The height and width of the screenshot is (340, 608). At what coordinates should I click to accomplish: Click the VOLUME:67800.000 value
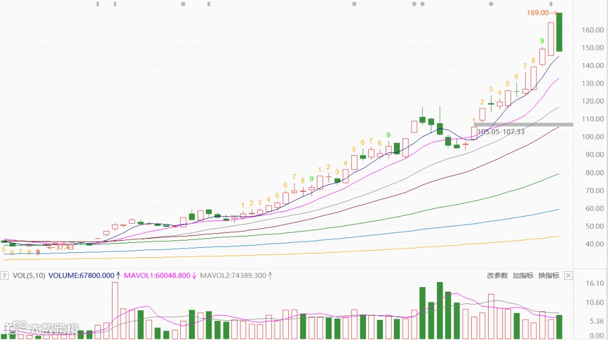(x=82, y=275)
